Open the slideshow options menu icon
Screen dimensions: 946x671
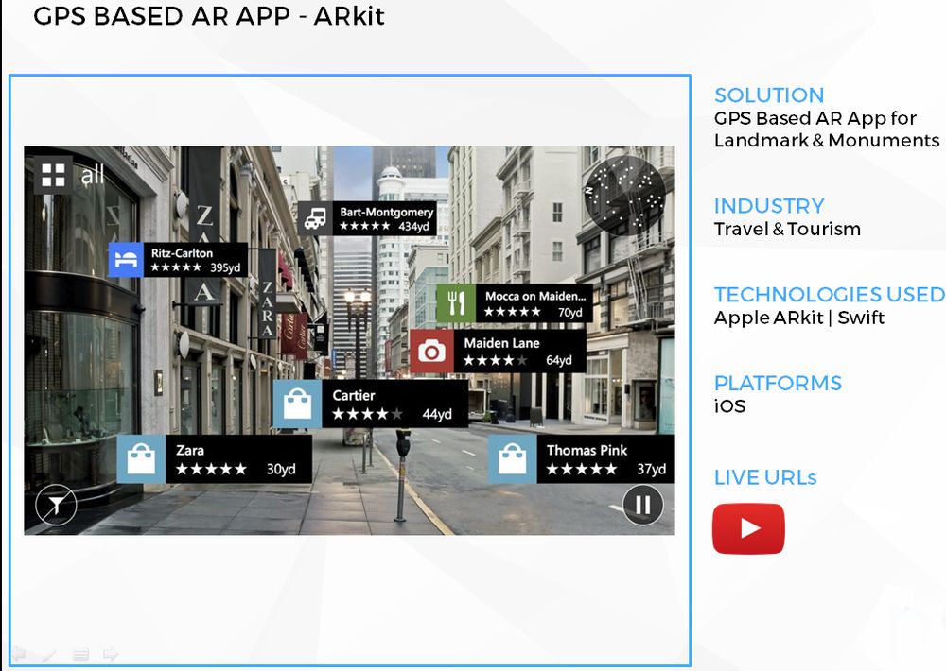coord(80,654)
